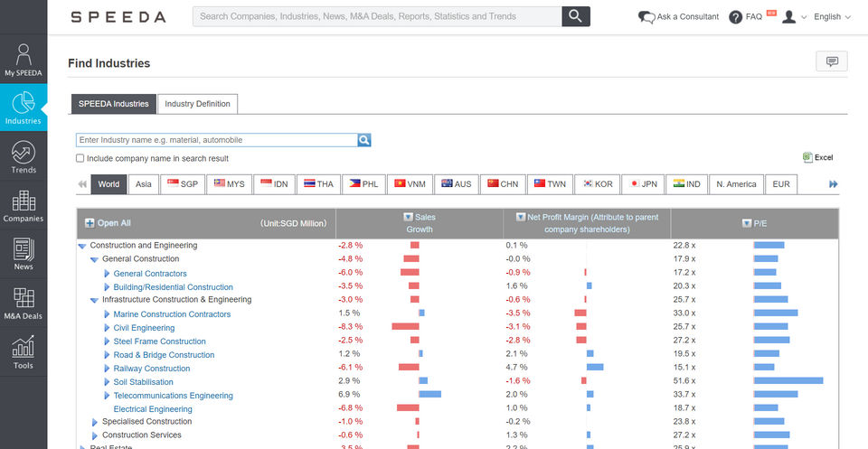Viewport: 868px width, 449px height.
Task: Collapse Construction and Engineering row
Action: click(82, 246)
